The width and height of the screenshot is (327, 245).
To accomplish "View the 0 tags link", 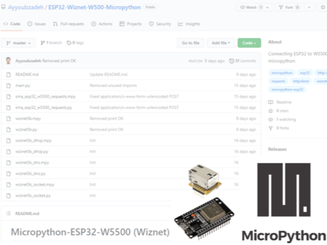I will [75, 43].
